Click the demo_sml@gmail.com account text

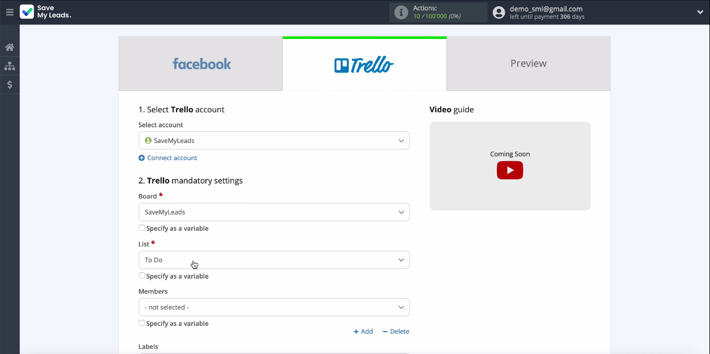[x=546, y=9]
